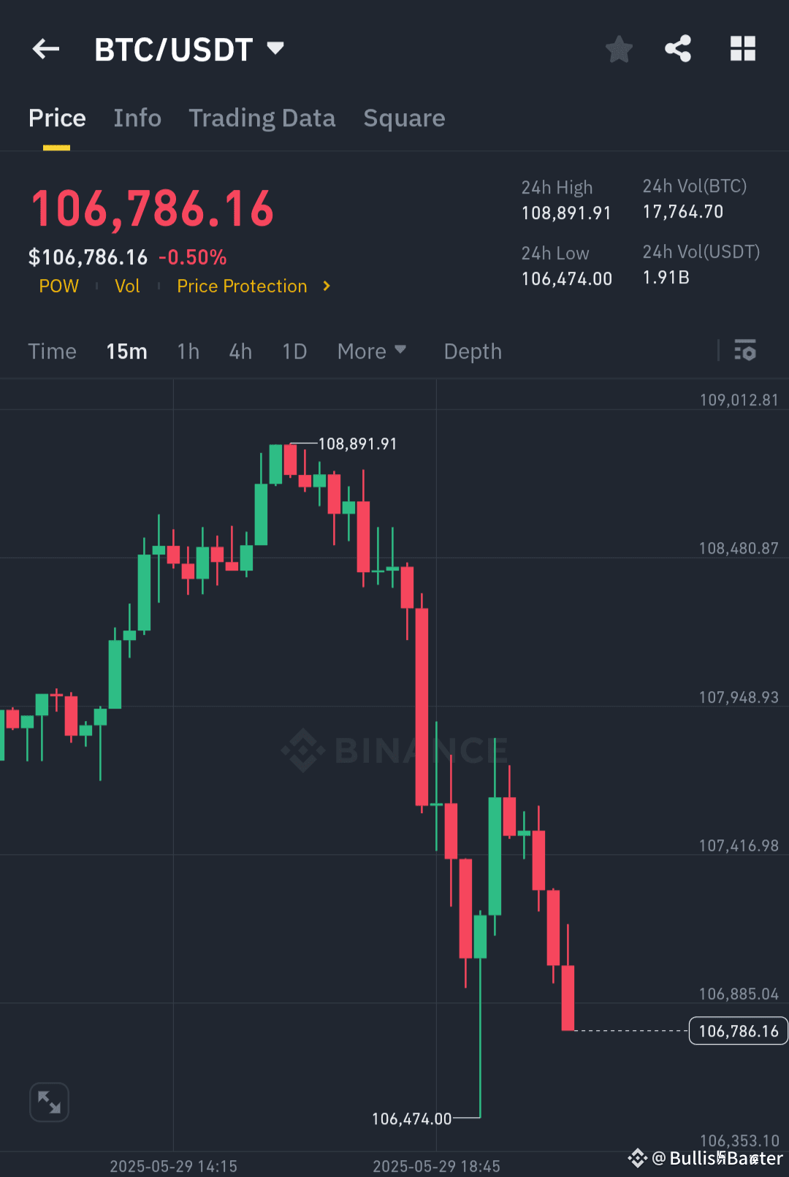Expand the More timeframe dropdown
The height and width of the screenshot is (1177, 789).
coord(371,351)
